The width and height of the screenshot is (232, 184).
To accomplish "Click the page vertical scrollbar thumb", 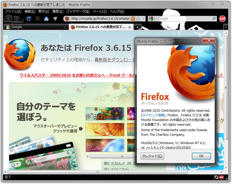I will [x=226, y=87].
